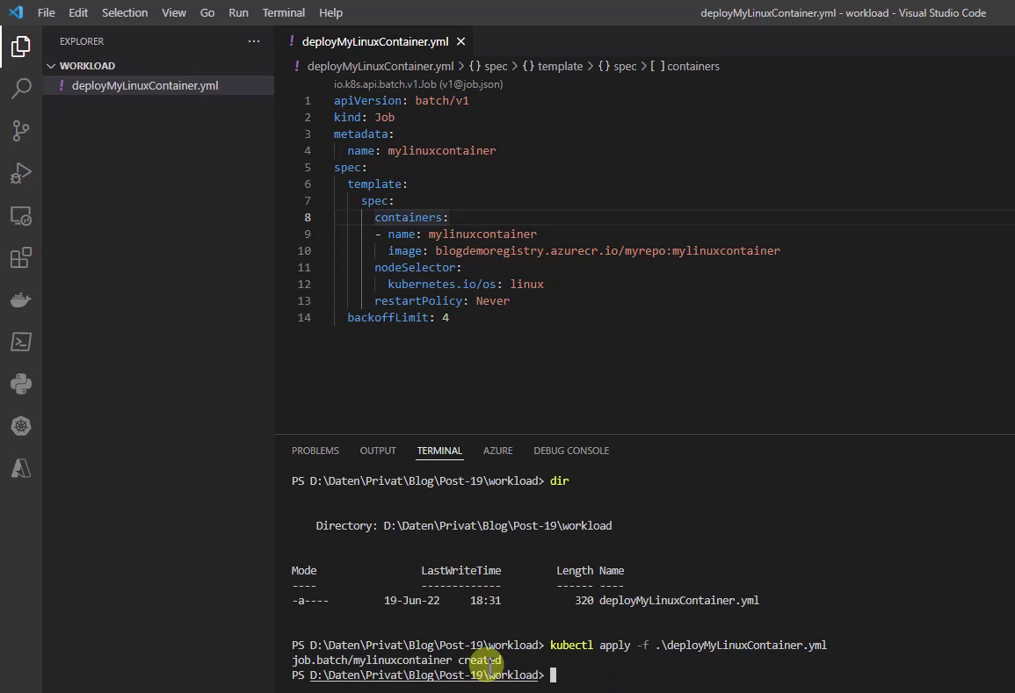
Task: Follow the workload path link in terminal
Action: 424,675
